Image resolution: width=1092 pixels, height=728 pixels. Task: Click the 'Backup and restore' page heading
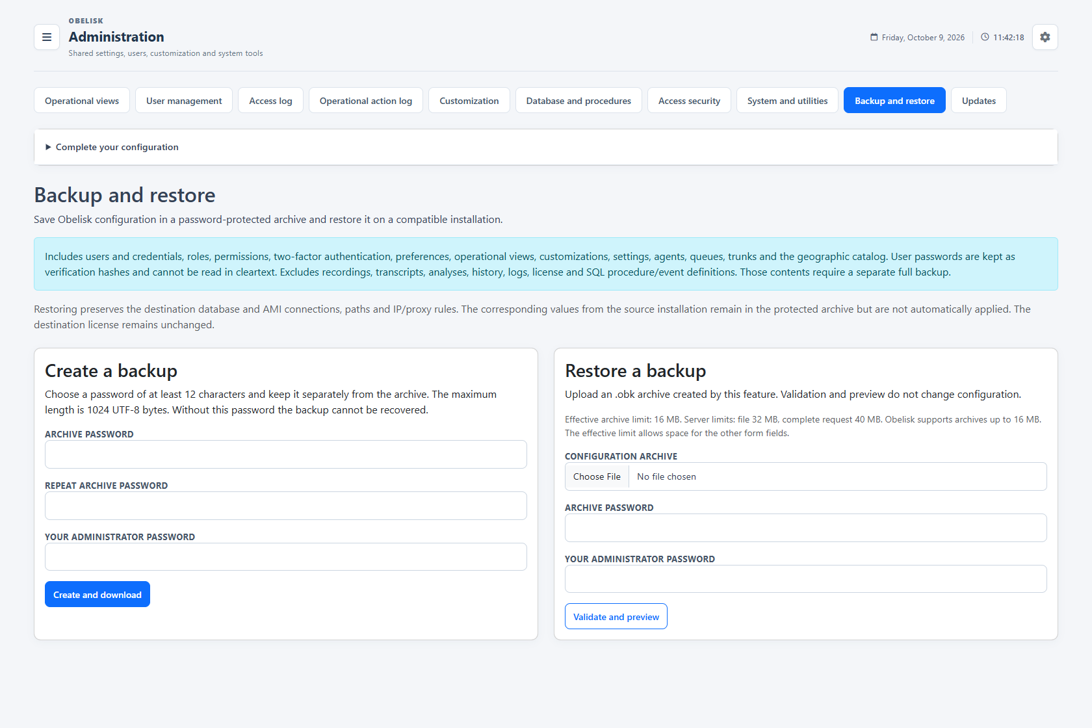[x=125, y=195]
